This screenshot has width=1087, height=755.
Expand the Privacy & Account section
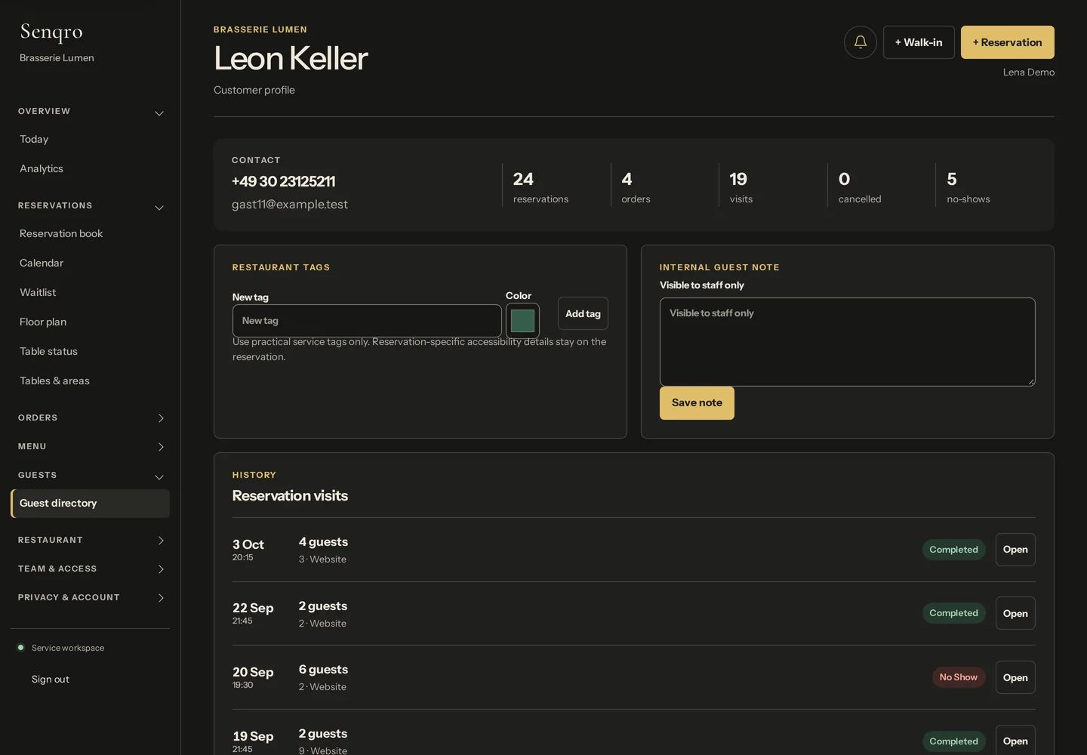pos(91,597)
